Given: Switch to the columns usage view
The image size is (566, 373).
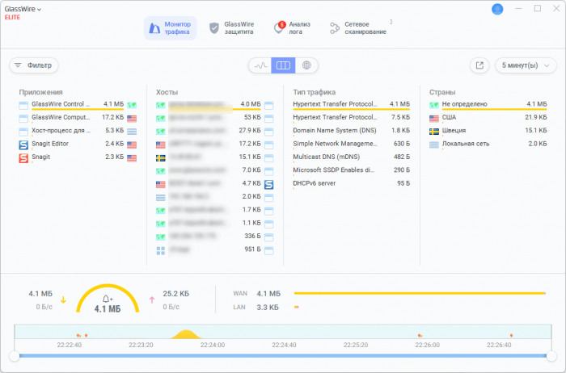Looking at the screenshot, I should [283, 65].
